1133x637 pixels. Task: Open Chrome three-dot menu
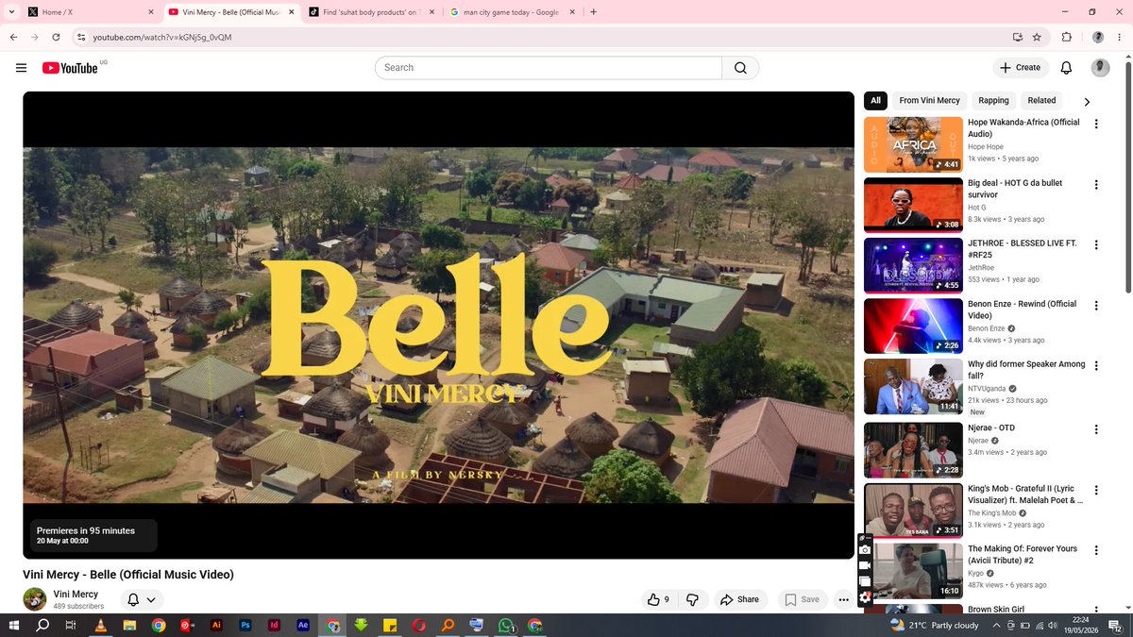coord(1119,37)
